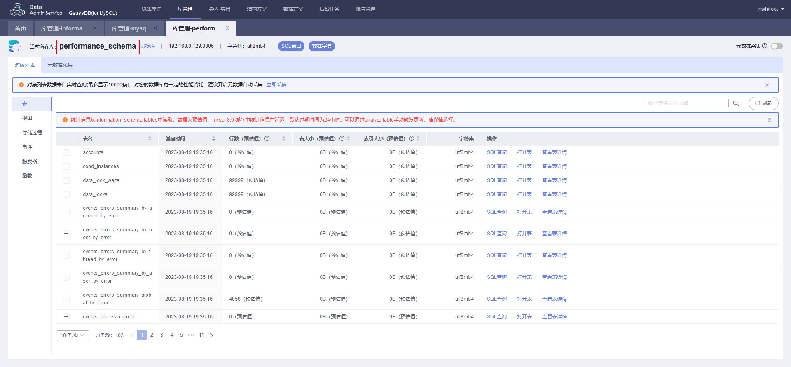Click the pagination ellipsis jump icon

click(191, 335)
